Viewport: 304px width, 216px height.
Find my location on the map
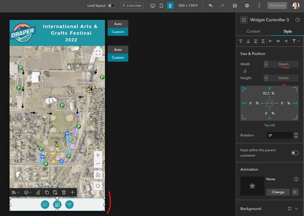tap(98, 186)
